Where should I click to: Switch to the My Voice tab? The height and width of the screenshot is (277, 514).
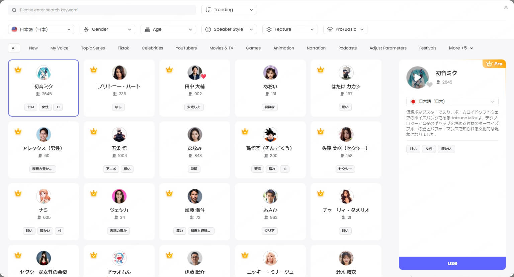pos(59,48)
